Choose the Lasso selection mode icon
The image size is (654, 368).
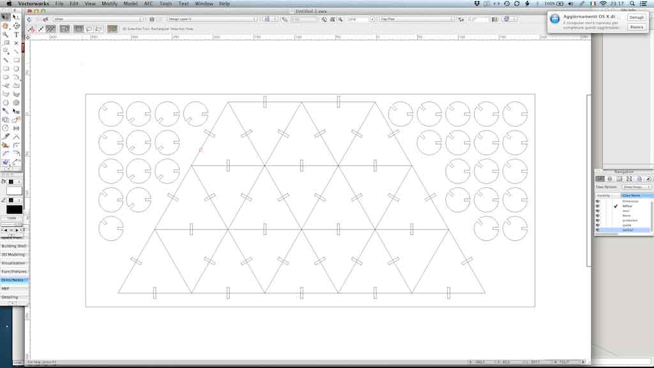tap(88, 29)
